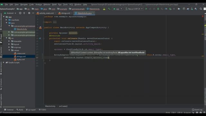Open the Project side tool window tab

(1, 38)
